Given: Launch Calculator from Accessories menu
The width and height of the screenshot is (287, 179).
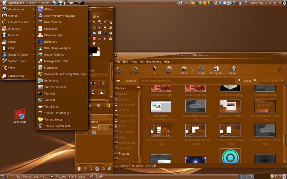Looking at the screenshot, I should point(50,29).
